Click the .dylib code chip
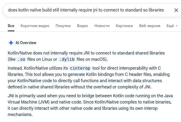Image resolution: width=181 pixels, height=122 pixels. pos(67,59)
